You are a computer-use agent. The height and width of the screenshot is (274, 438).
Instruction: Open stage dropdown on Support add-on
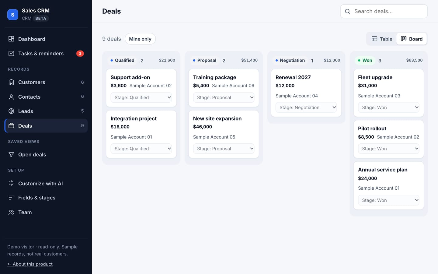tap(141, 97)
